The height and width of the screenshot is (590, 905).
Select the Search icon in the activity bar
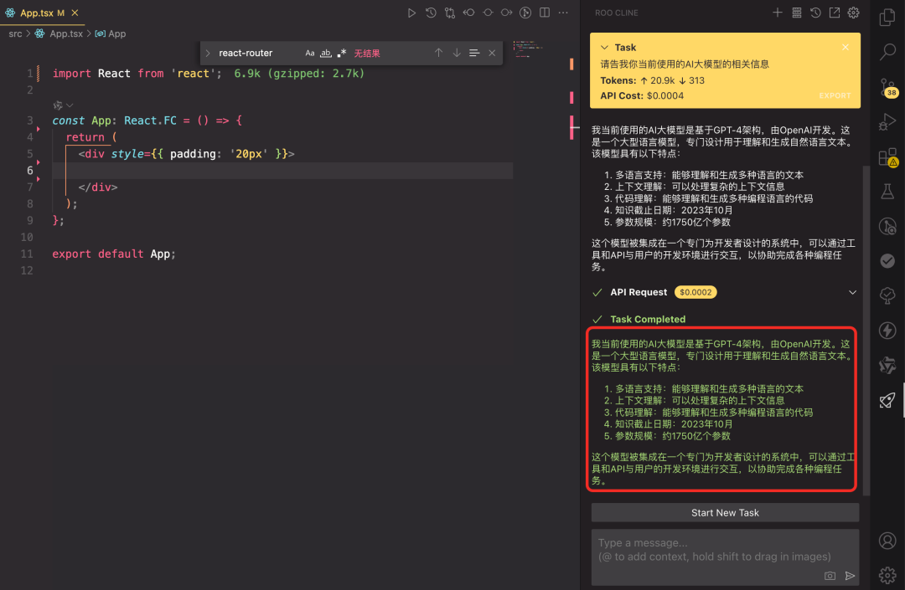pos(887,50)
